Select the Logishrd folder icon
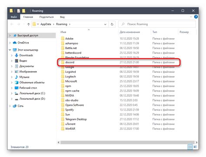The height and width of the screenshot is (157, 206). 63,72
